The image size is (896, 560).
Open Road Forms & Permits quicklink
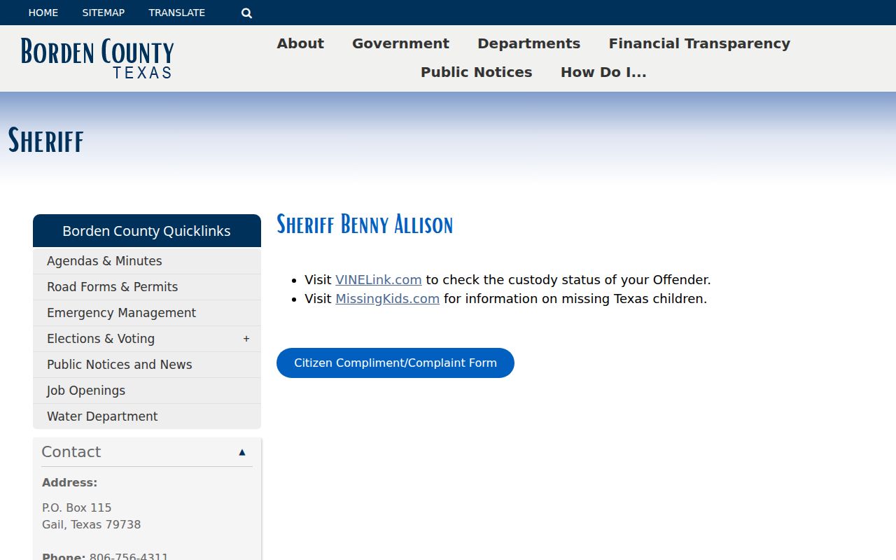click(147, 287)
